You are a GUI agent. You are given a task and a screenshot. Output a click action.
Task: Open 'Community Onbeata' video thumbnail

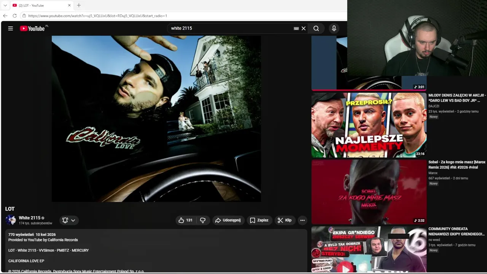[x=369, y=249]
